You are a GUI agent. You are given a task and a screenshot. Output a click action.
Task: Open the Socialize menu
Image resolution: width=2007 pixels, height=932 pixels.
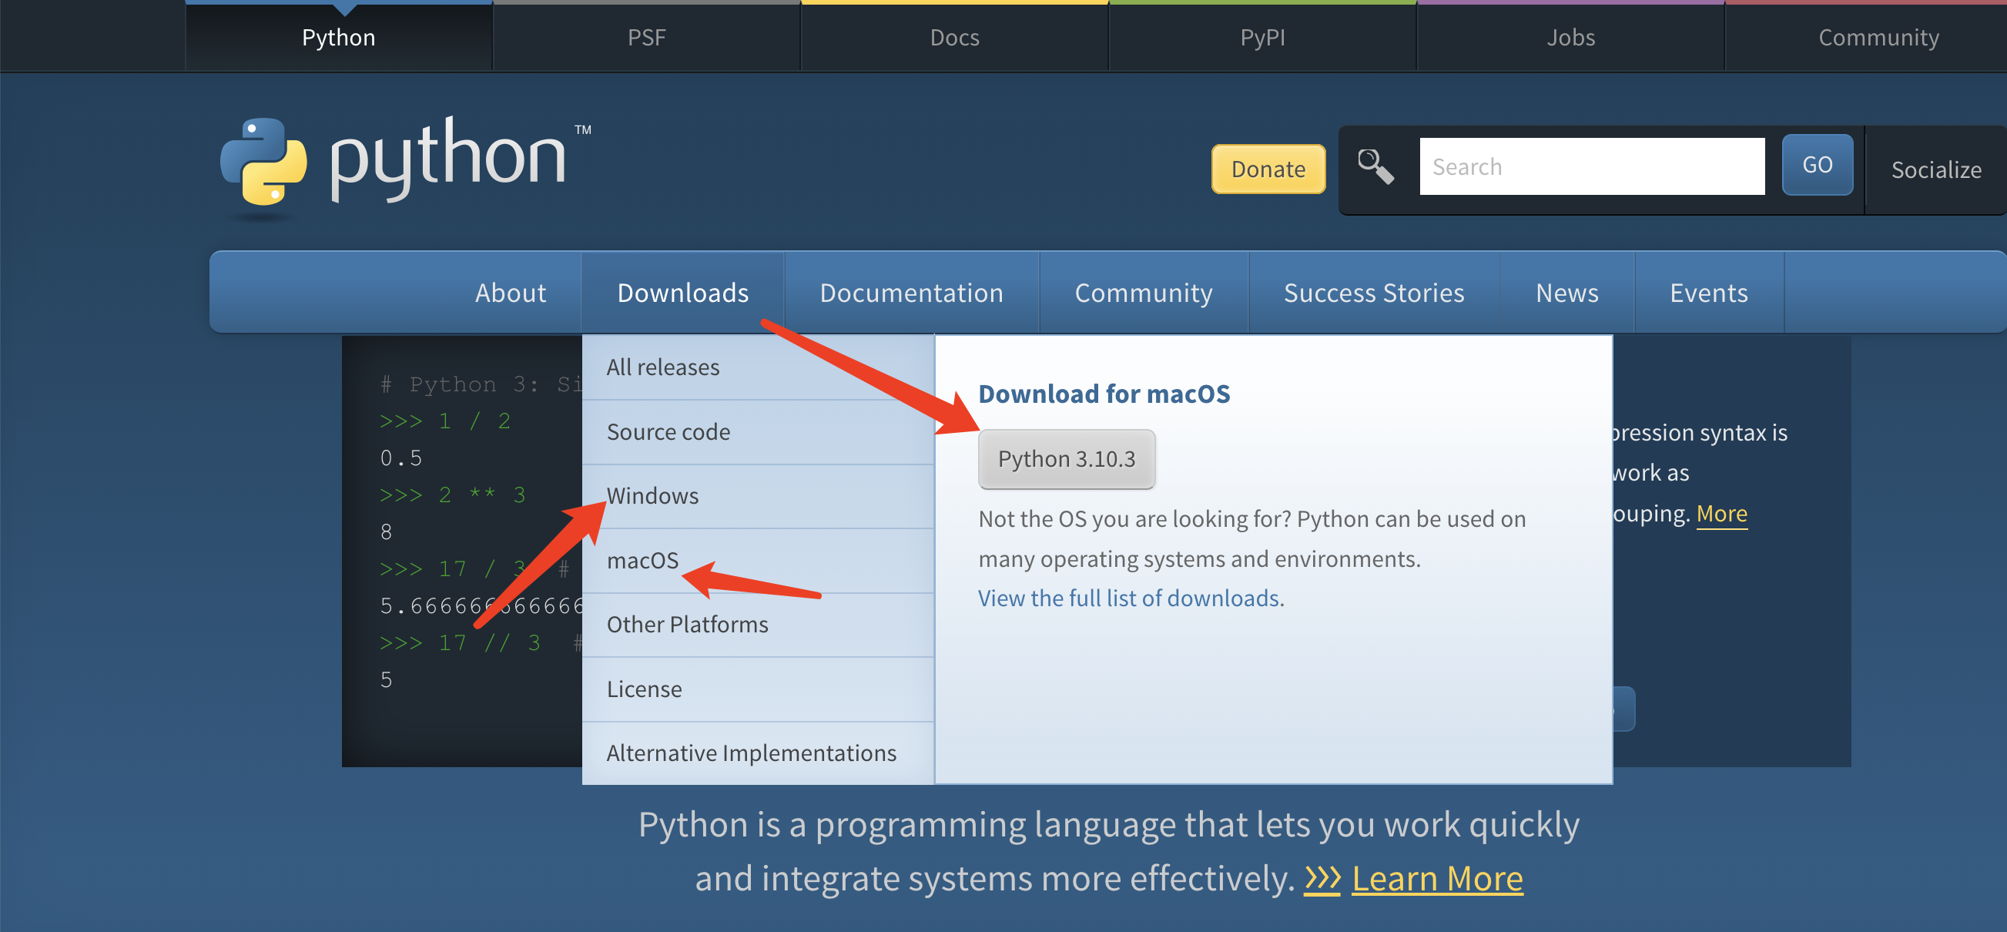click(1935, 170)
